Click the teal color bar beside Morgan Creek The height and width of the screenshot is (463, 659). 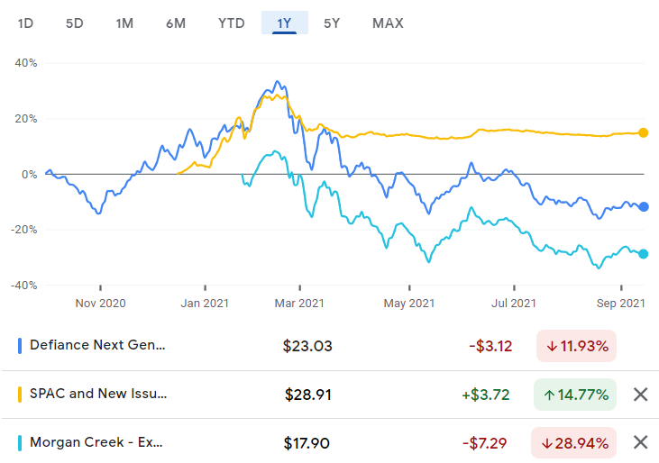21,442
